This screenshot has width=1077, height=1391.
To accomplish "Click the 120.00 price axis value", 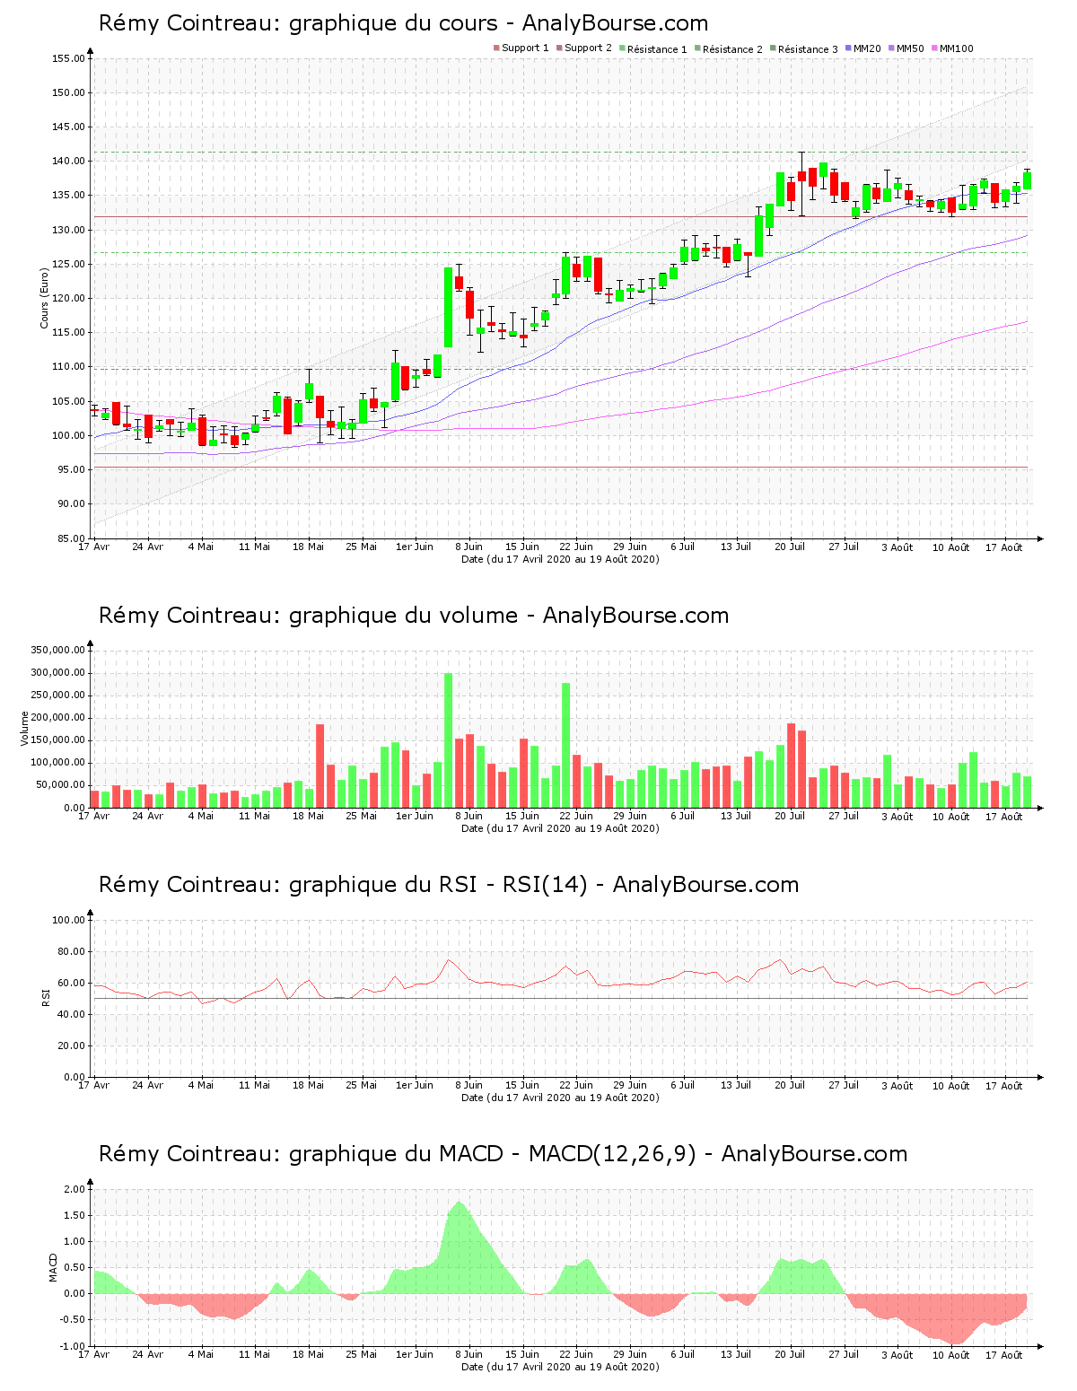I will click(x=69, y=299).
